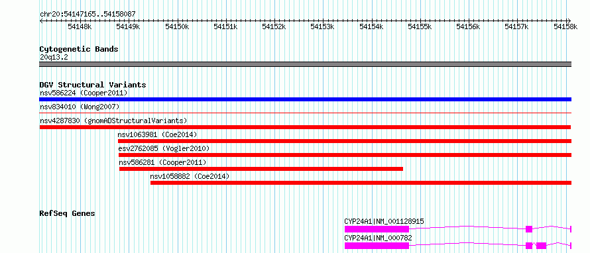Click the nsv586224 (Cooper2011) label
590x253 pixels.
[x=84, y=93]
